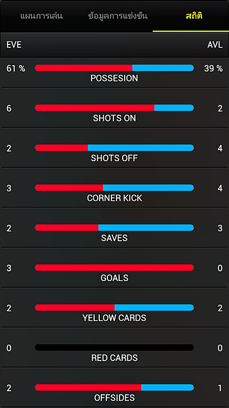The width and height of the screenshot is (229, 408).
Task: Tap the 61 % possession value
Action: point(16,68)
